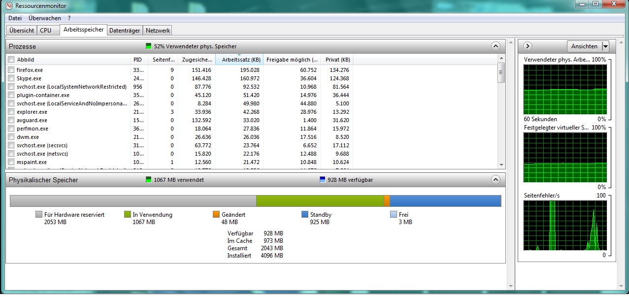Check the firefox.exe checkbox
Image resolution: width=629 pixels, height=297 pixels.
coord(11,70)
